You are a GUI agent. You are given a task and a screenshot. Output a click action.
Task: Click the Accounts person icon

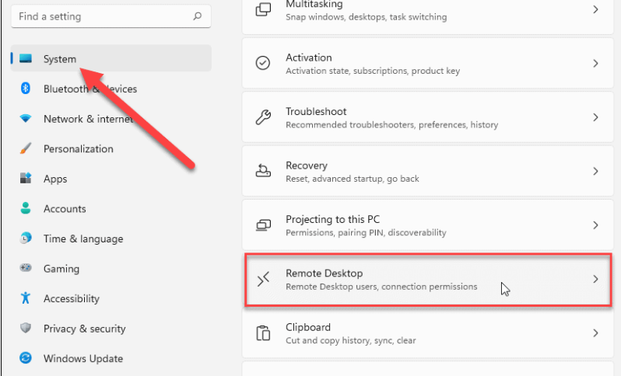pyautogui.click(x=26, y=208)
